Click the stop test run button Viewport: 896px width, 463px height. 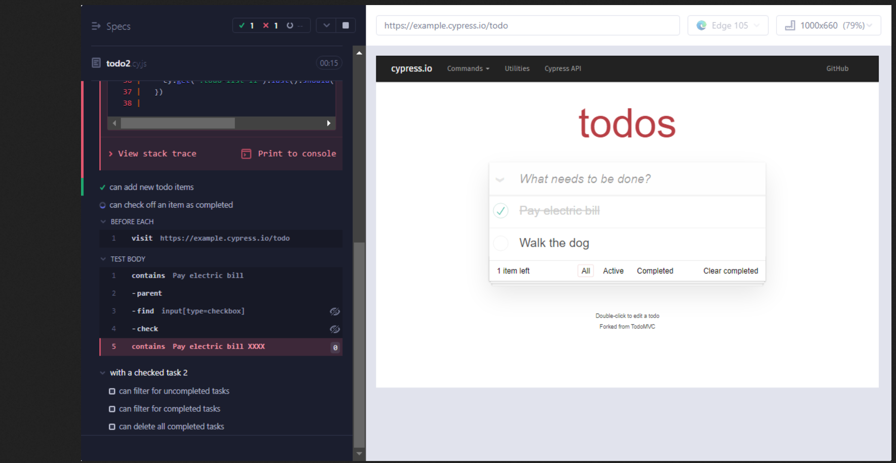coord(345,25)
